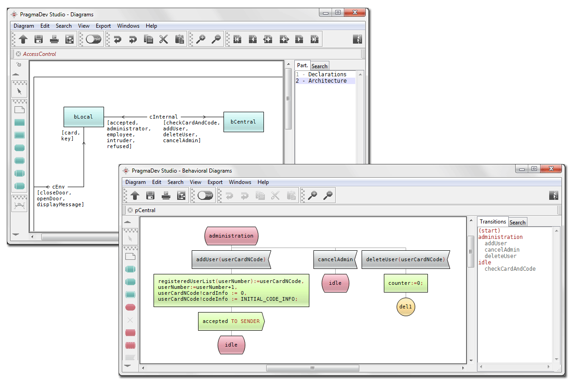Click Save icon in Diagrams window toolbar
The width and height of the screenshot is (576, 387).
(39, 40)
